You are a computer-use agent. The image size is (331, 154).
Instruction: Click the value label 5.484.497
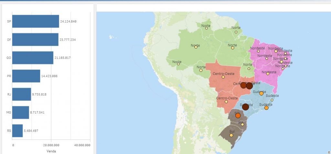(31, 131)
